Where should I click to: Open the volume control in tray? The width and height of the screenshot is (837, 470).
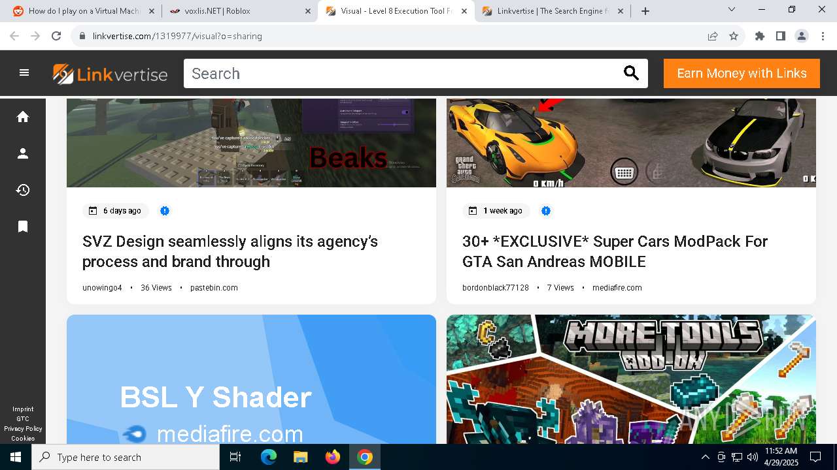[752, 457]
